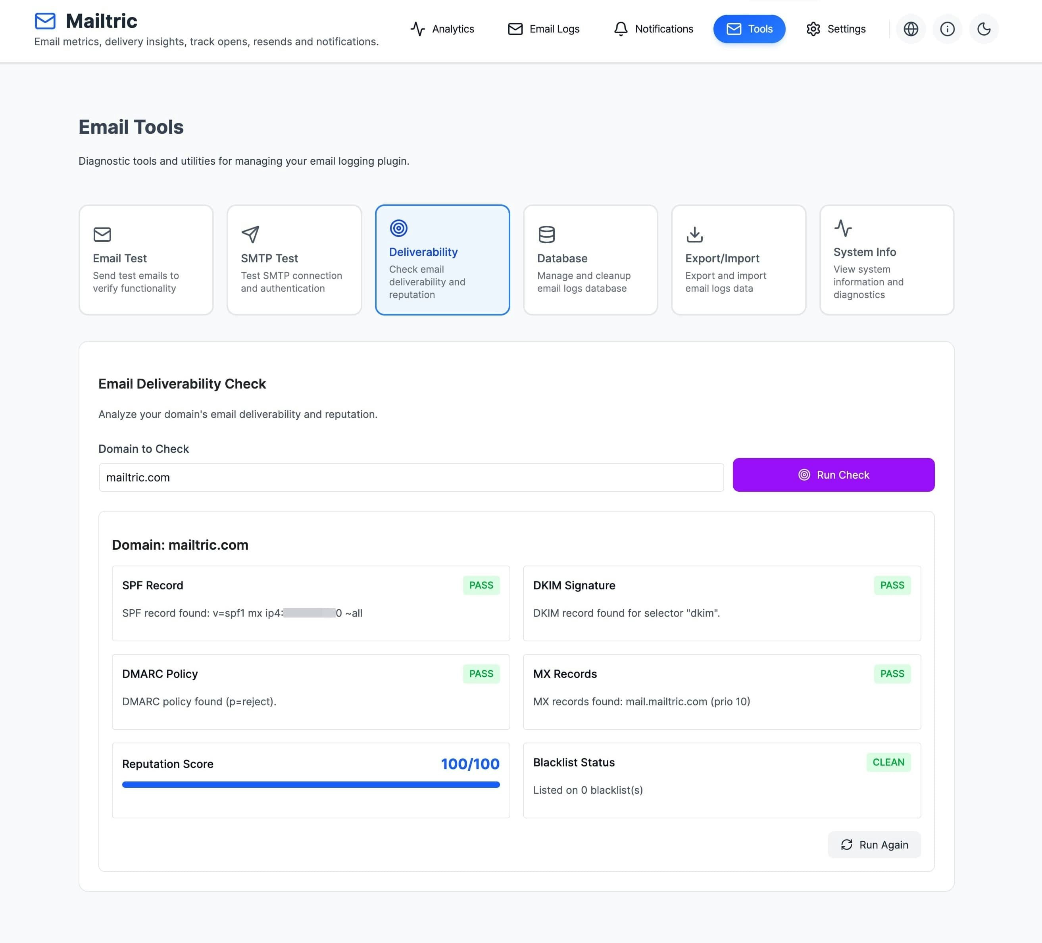Click the globe language icon
Image resolution: width=1042 pixels, height=943 pixels.
click(911, 29)
